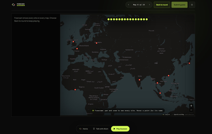Click the Freeroam pan and zoom hint banner
Viewport: 212px width, 134px height.
[x=128, y=111]
